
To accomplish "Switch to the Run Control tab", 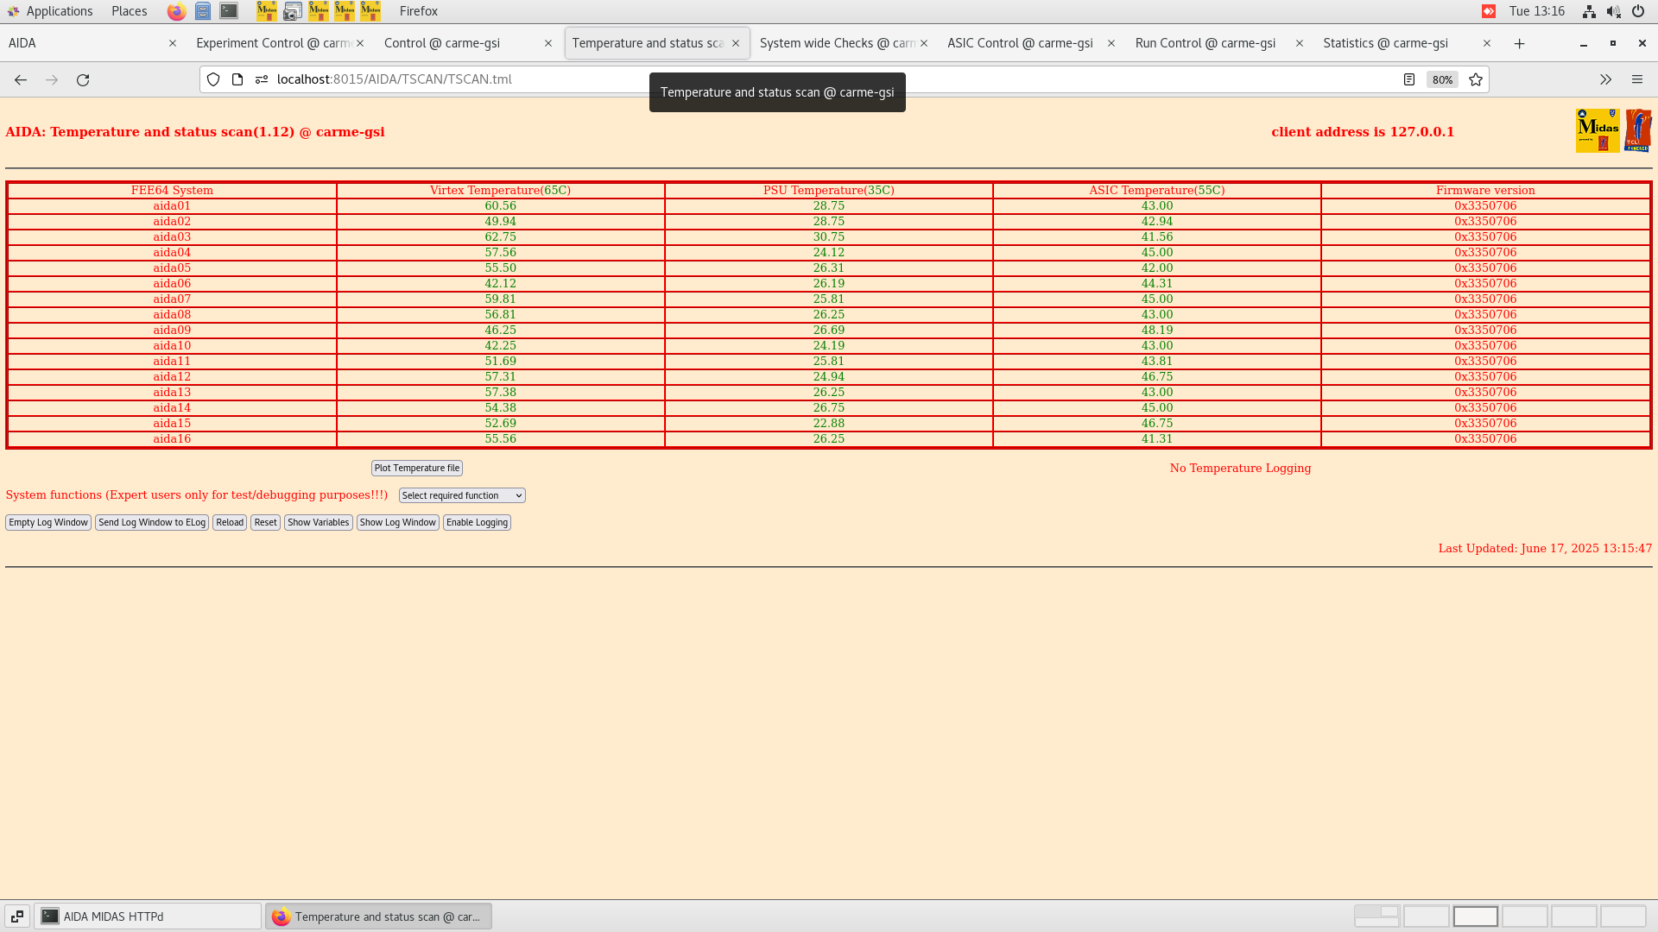I will point(1205,43).
